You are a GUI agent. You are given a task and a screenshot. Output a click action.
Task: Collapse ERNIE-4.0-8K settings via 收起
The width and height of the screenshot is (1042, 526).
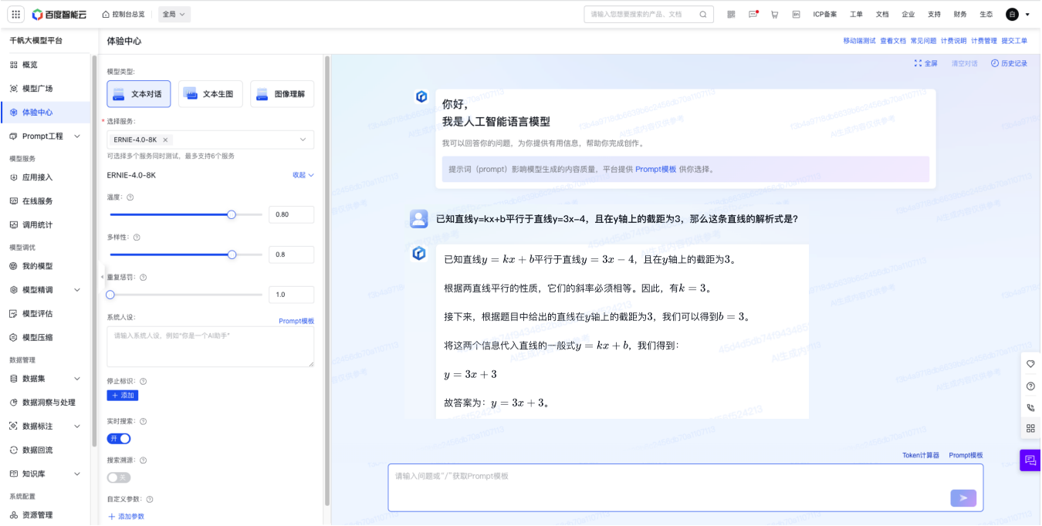[303, 175]
